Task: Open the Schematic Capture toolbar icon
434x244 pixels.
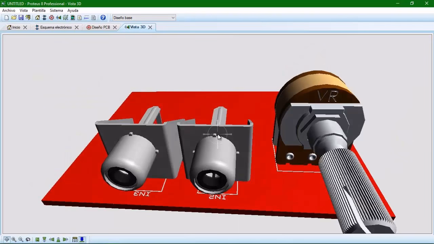Action: tap(44, 18)
